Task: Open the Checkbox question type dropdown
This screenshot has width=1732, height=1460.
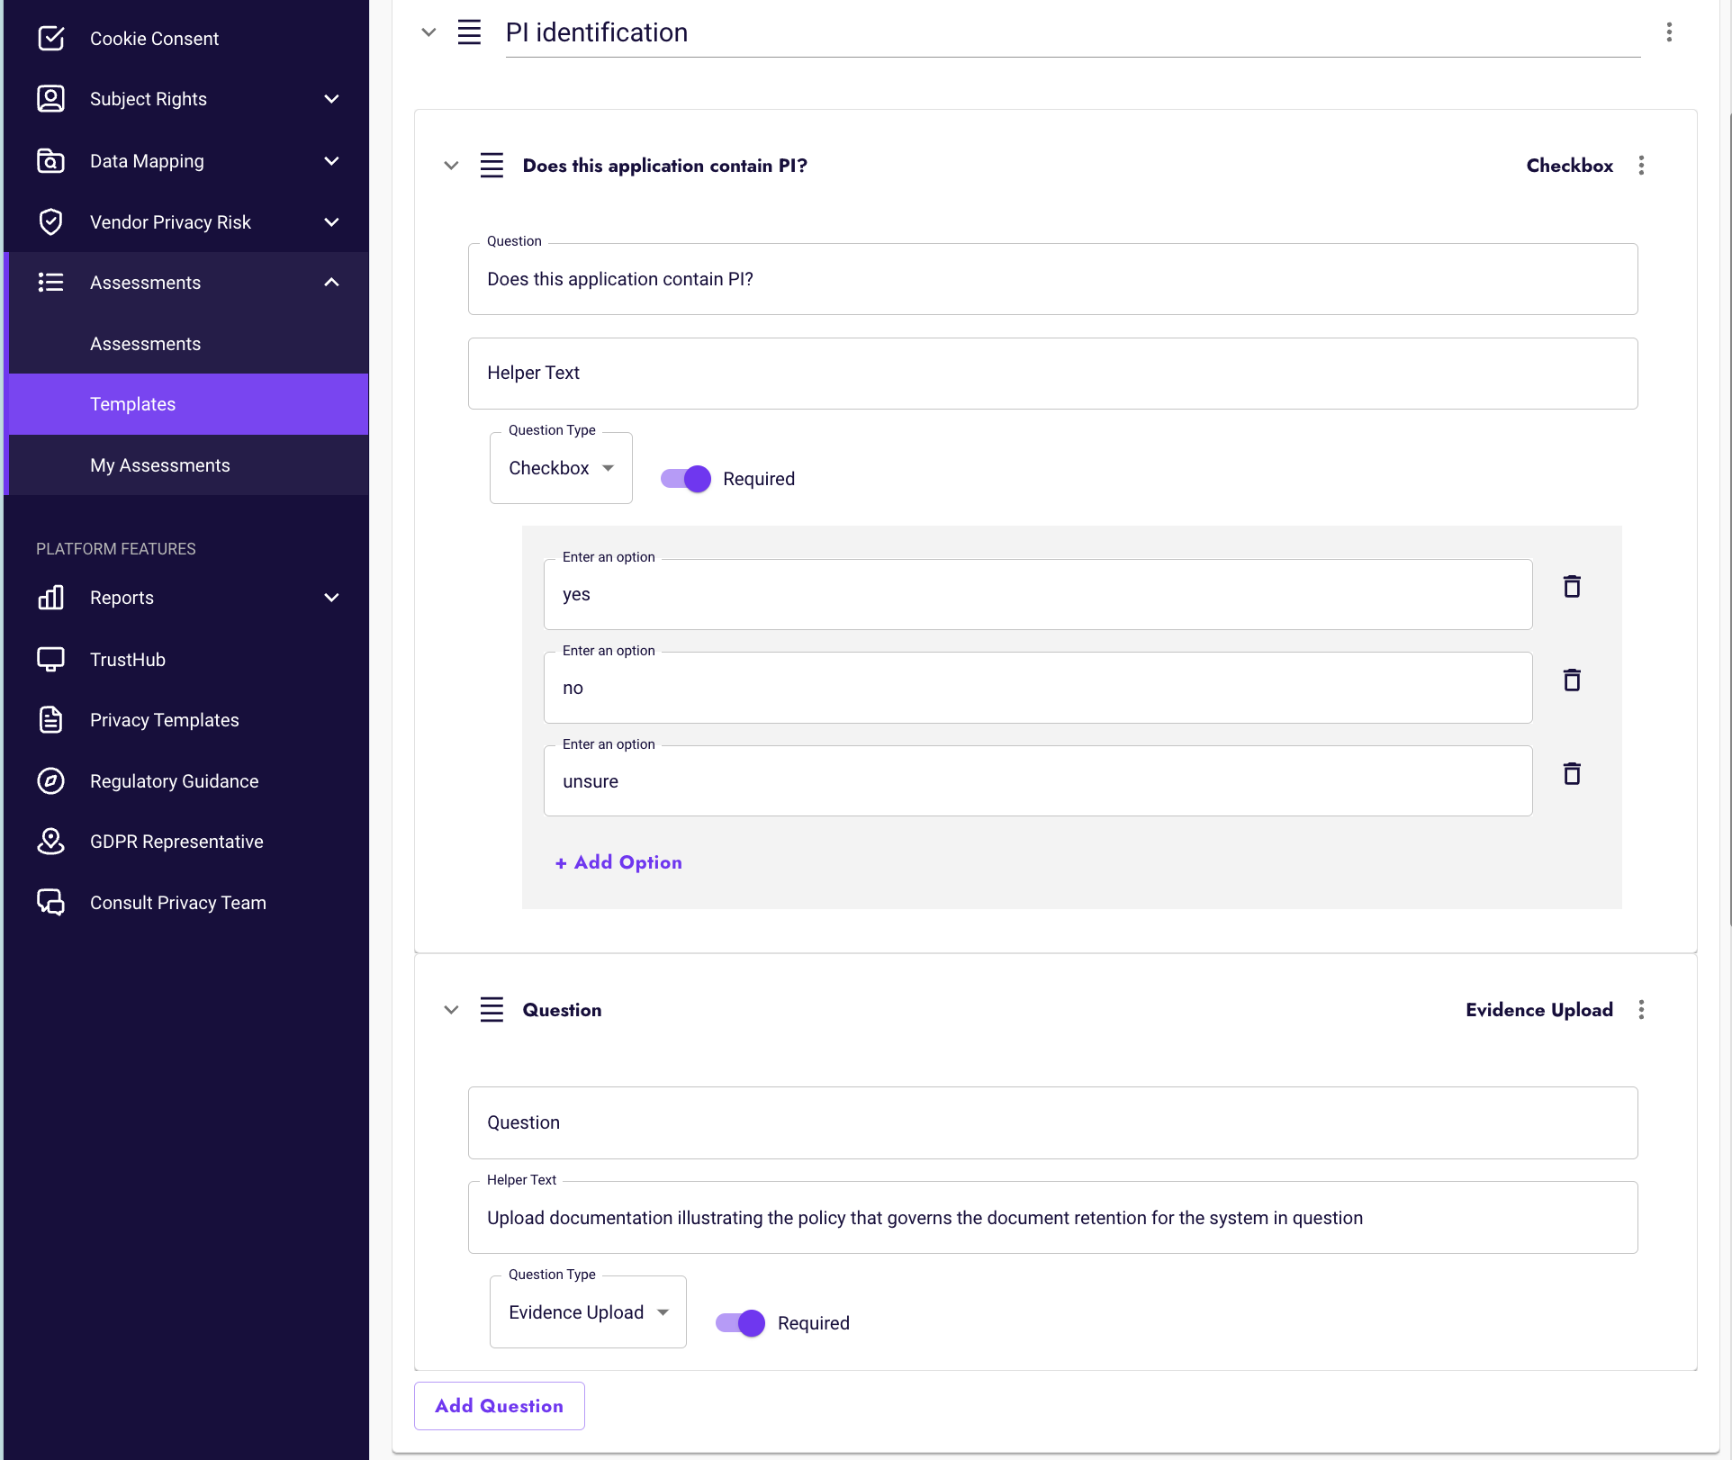Action: [561, 466]
